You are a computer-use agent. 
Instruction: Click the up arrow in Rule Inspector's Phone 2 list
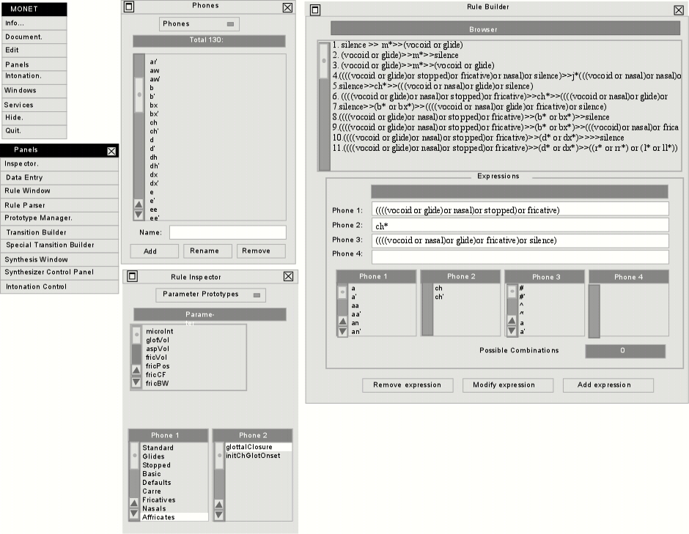218,504
